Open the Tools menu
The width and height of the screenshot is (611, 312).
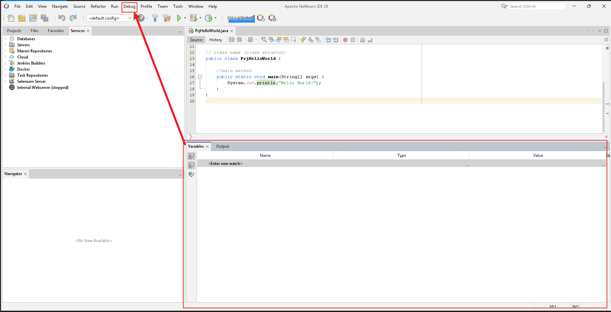178,6
